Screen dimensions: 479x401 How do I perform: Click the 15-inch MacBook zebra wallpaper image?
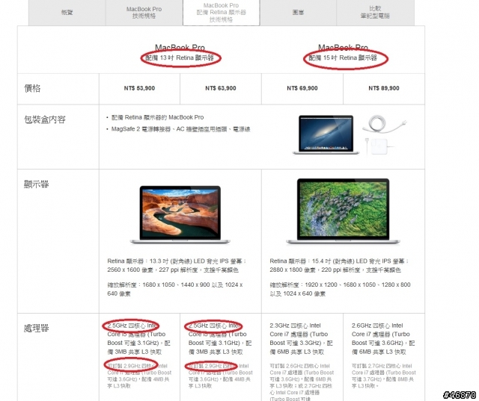coord(343,211)
